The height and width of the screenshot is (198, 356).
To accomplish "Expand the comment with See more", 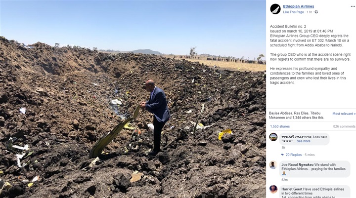I will pyautogui.click(x=303, y=141).
